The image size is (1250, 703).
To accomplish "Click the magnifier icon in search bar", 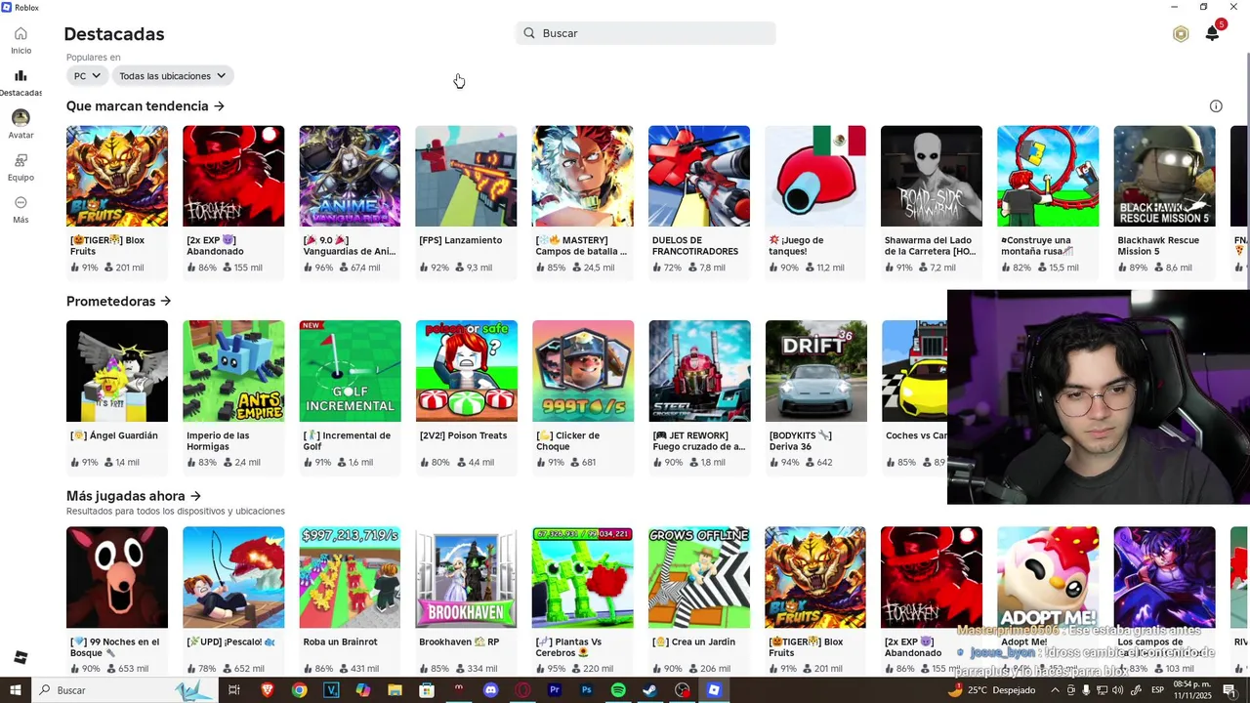I will (529, 33).
